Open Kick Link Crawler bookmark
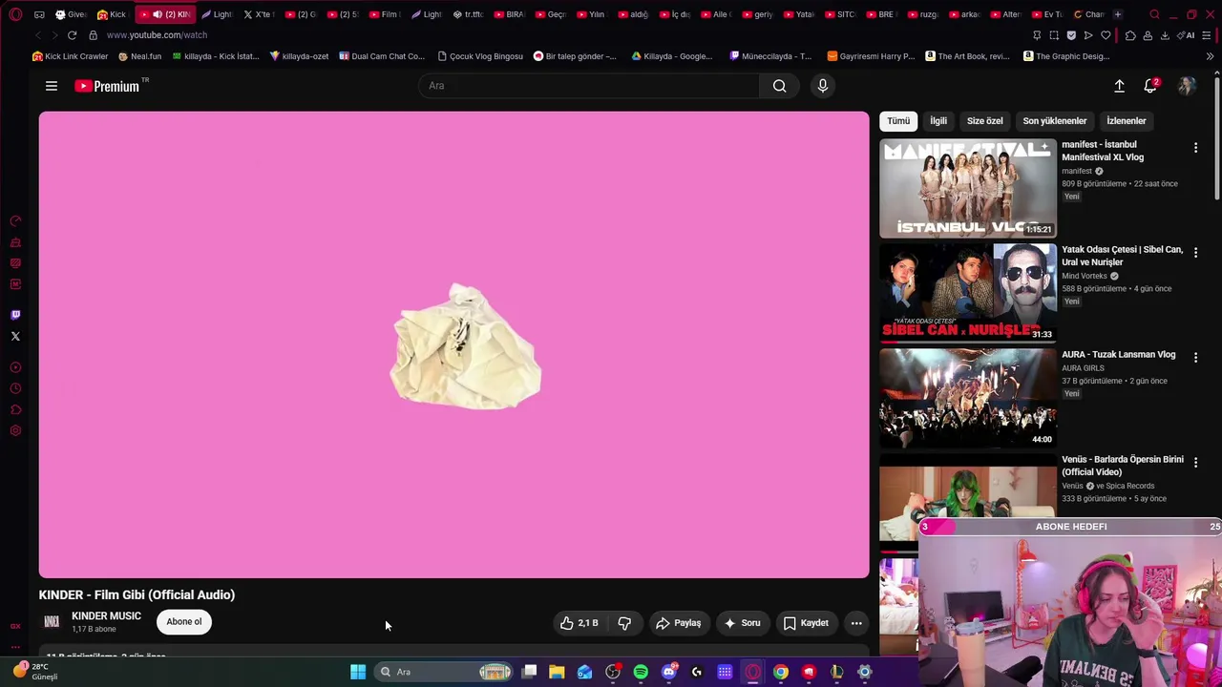1222x687 pixels. click(71, 56)
